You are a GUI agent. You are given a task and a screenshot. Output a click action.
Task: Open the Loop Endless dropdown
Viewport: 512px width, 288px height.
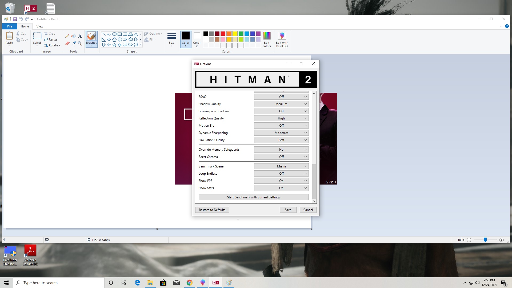click(x=281, y=174)
